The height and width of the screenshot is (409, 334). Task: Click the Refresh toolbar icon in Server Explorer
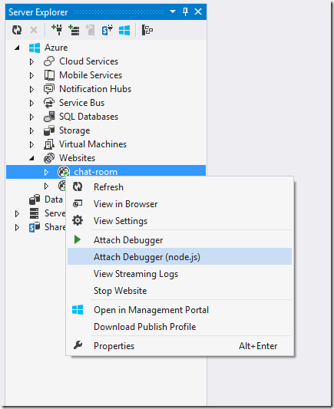click(x=17, y=30)
